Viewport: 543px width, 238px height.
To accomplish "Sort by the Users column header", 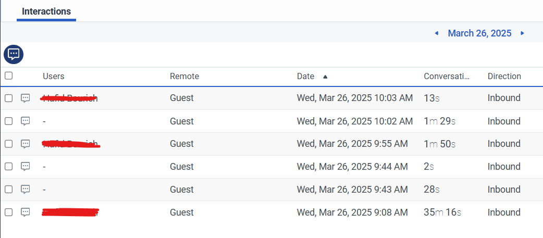I will [53, 76].
